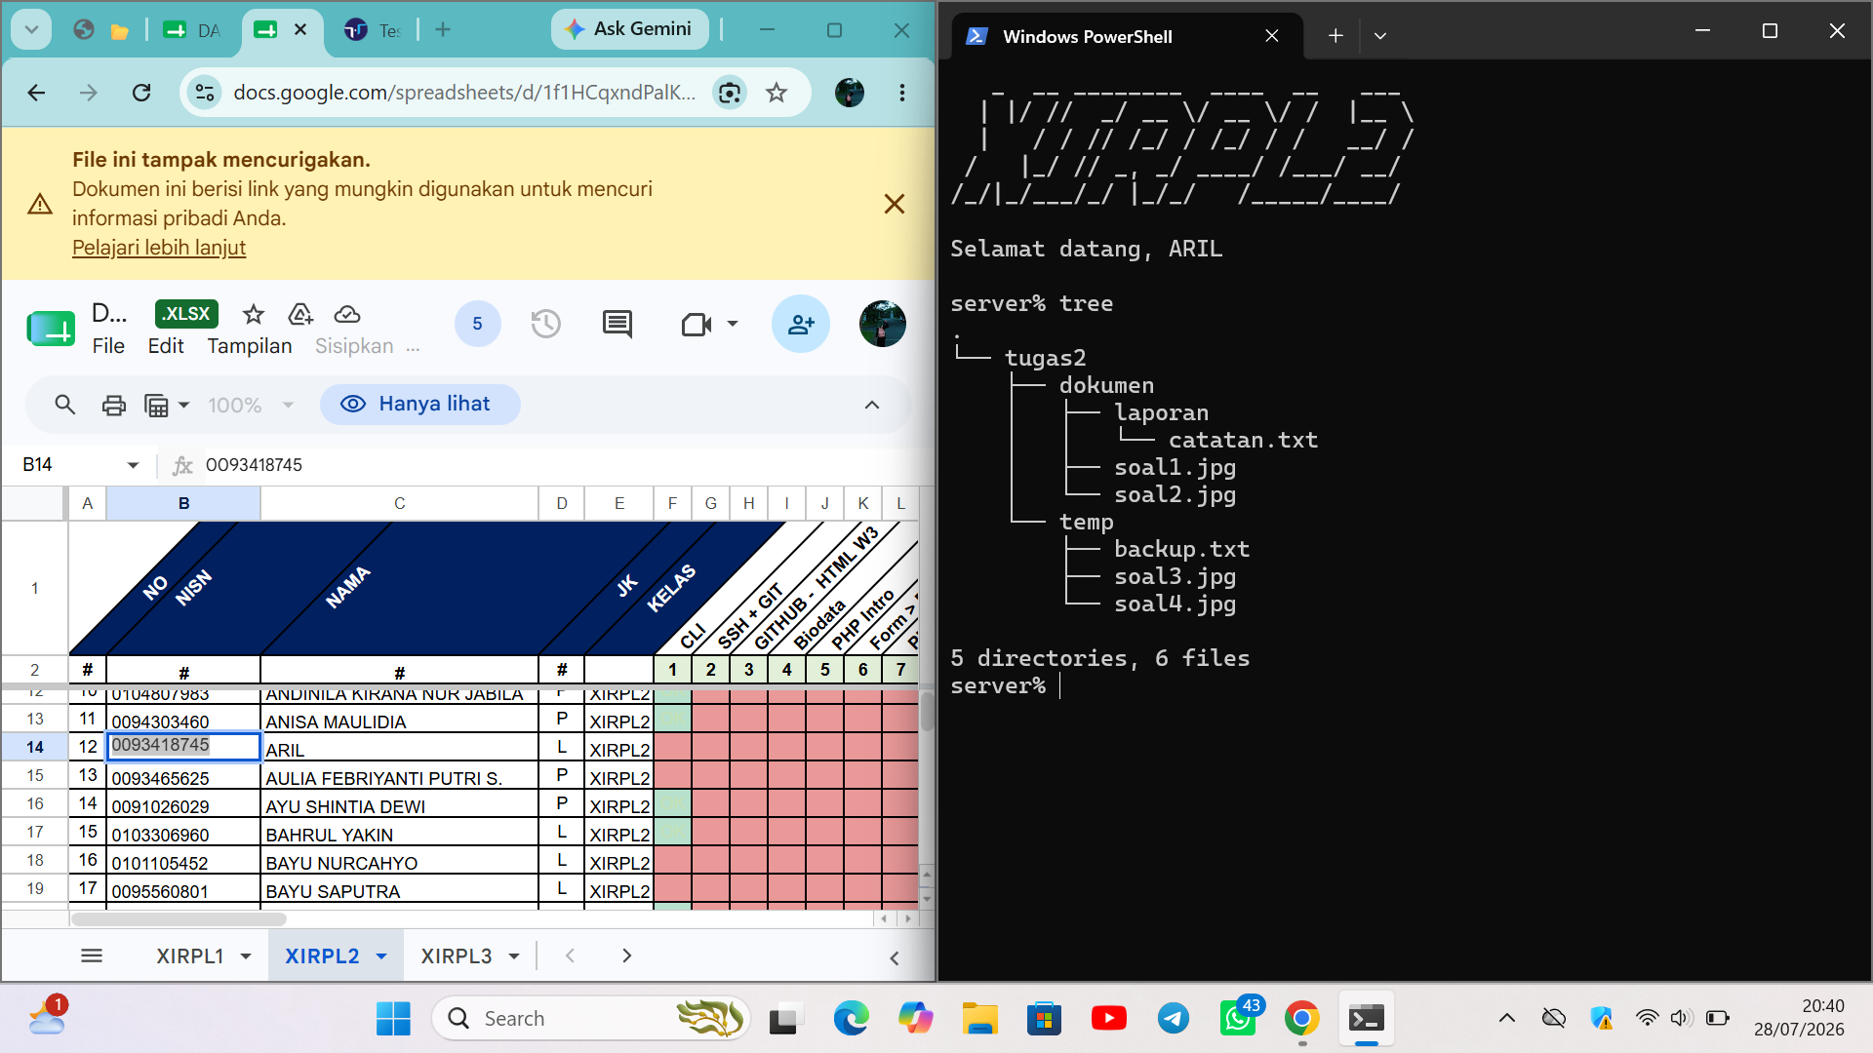Open a new Chrome tab
The image size is (1873, 1053).
click(x=443, y=29)
